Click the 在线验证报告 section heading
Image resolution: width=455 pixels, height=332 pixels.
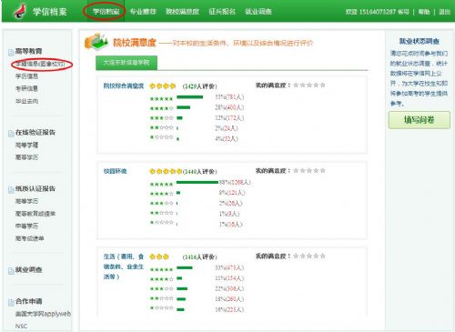pos(35,132)
